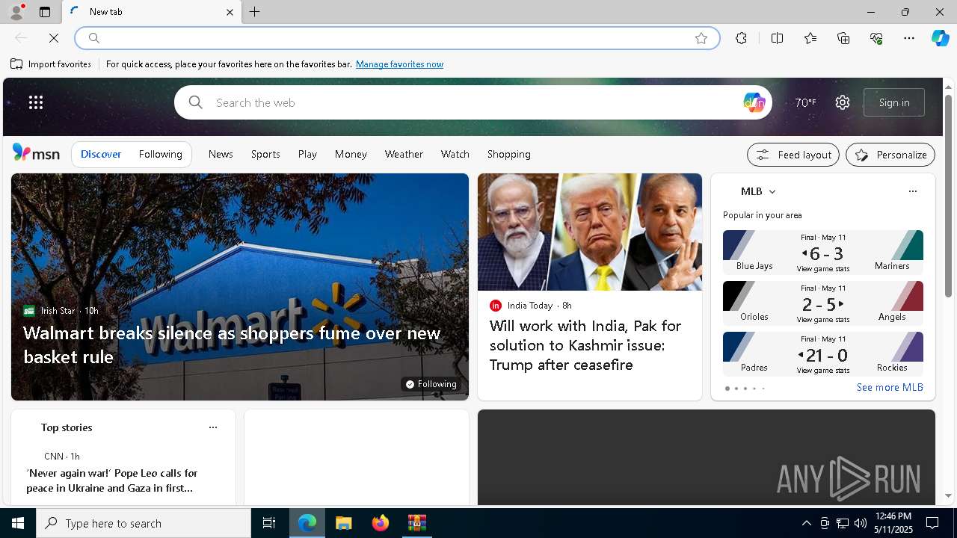
Task: Open the News section
Action: (221, 154)
